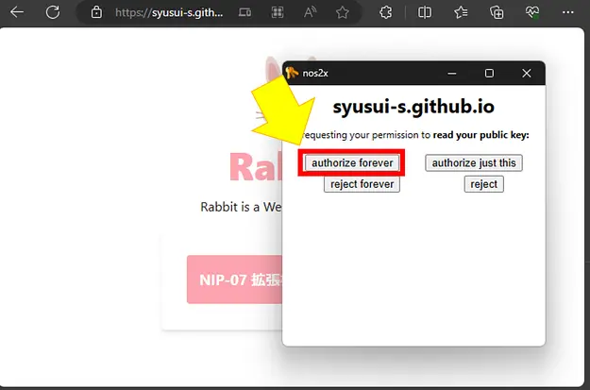This screenshot has height=390, width=590.
Task: Maximize the nos2x popup window
Action: pos(489,73)
